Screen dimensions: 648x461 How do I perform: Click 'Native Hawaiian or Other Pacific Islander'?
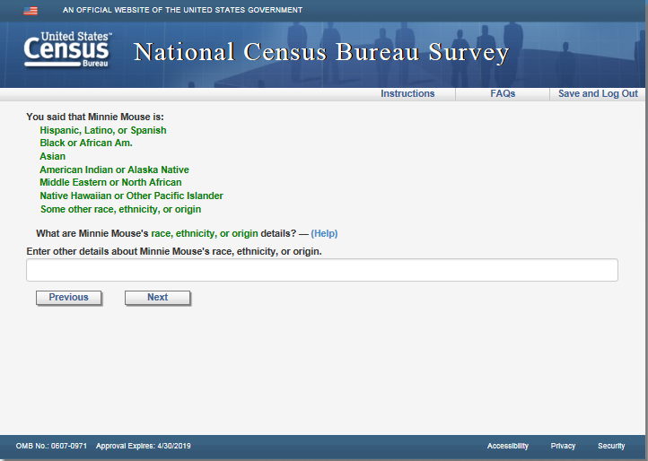pos(131,196)
